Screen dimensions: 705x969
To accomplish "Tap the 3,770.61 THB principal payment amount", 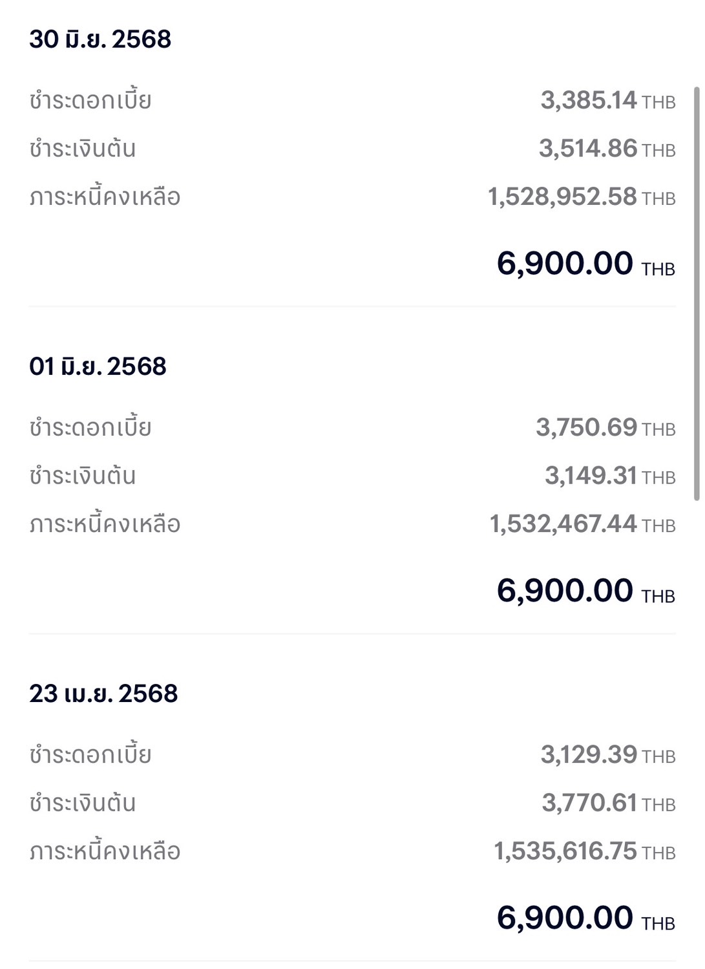I will [609, 803].
